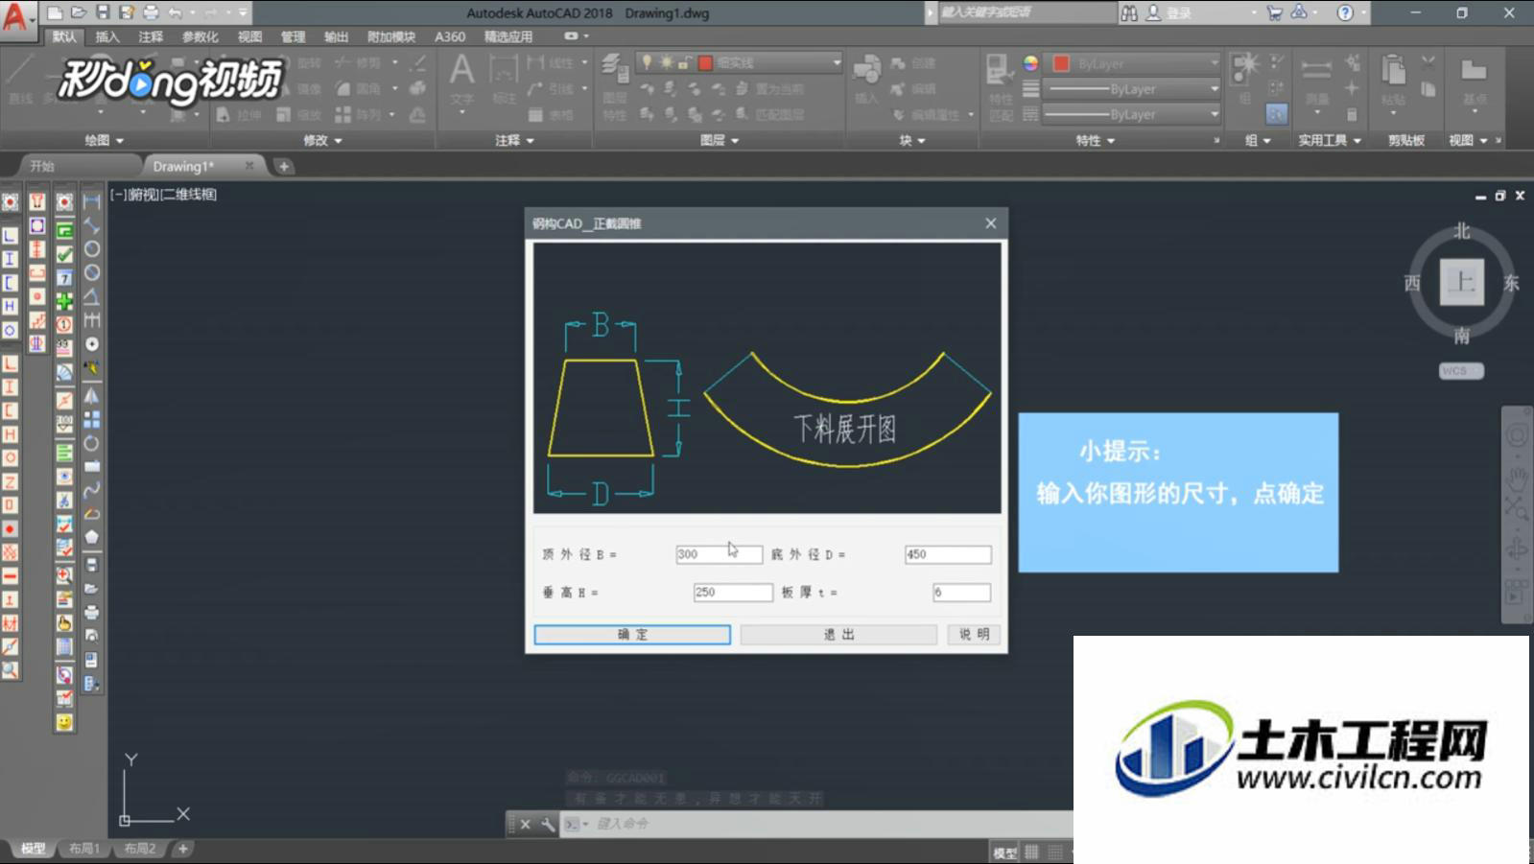Viewport: 1534px width, 864px height.
Task: Click the WCS coordinate system badge
Action: (1461, 371)
